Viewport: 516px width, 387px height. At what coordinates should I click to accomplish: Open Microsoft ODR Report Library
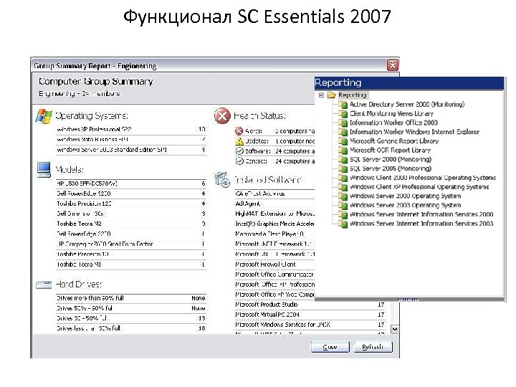click(390, 150)
